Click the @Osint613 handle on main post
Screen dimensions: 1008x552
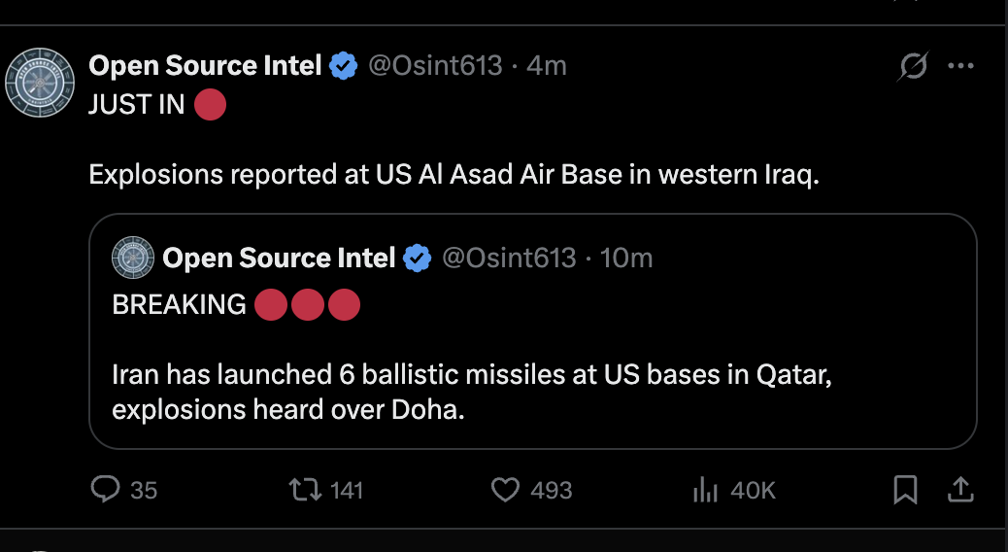pyautogui.click(x=435, y=66)
